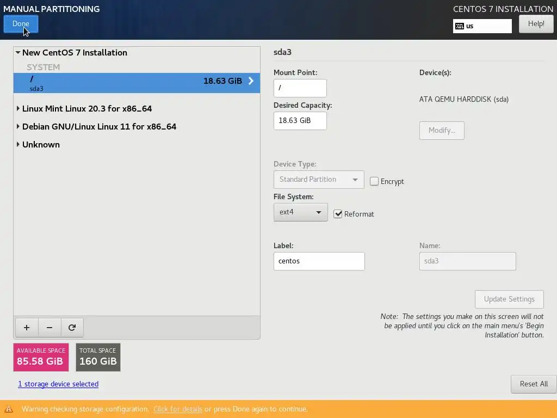The image size is (557, 418).
Task: Click the AVAILABLE SPACE 85.58 GiB box
Action: tap(41, 357)
